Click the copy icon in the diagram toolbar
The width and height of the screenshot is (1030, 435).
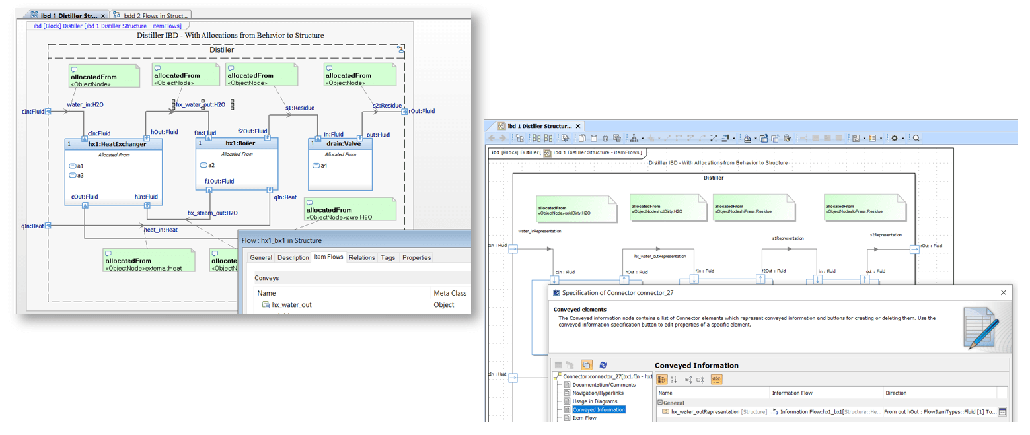[x=582, y=138]
